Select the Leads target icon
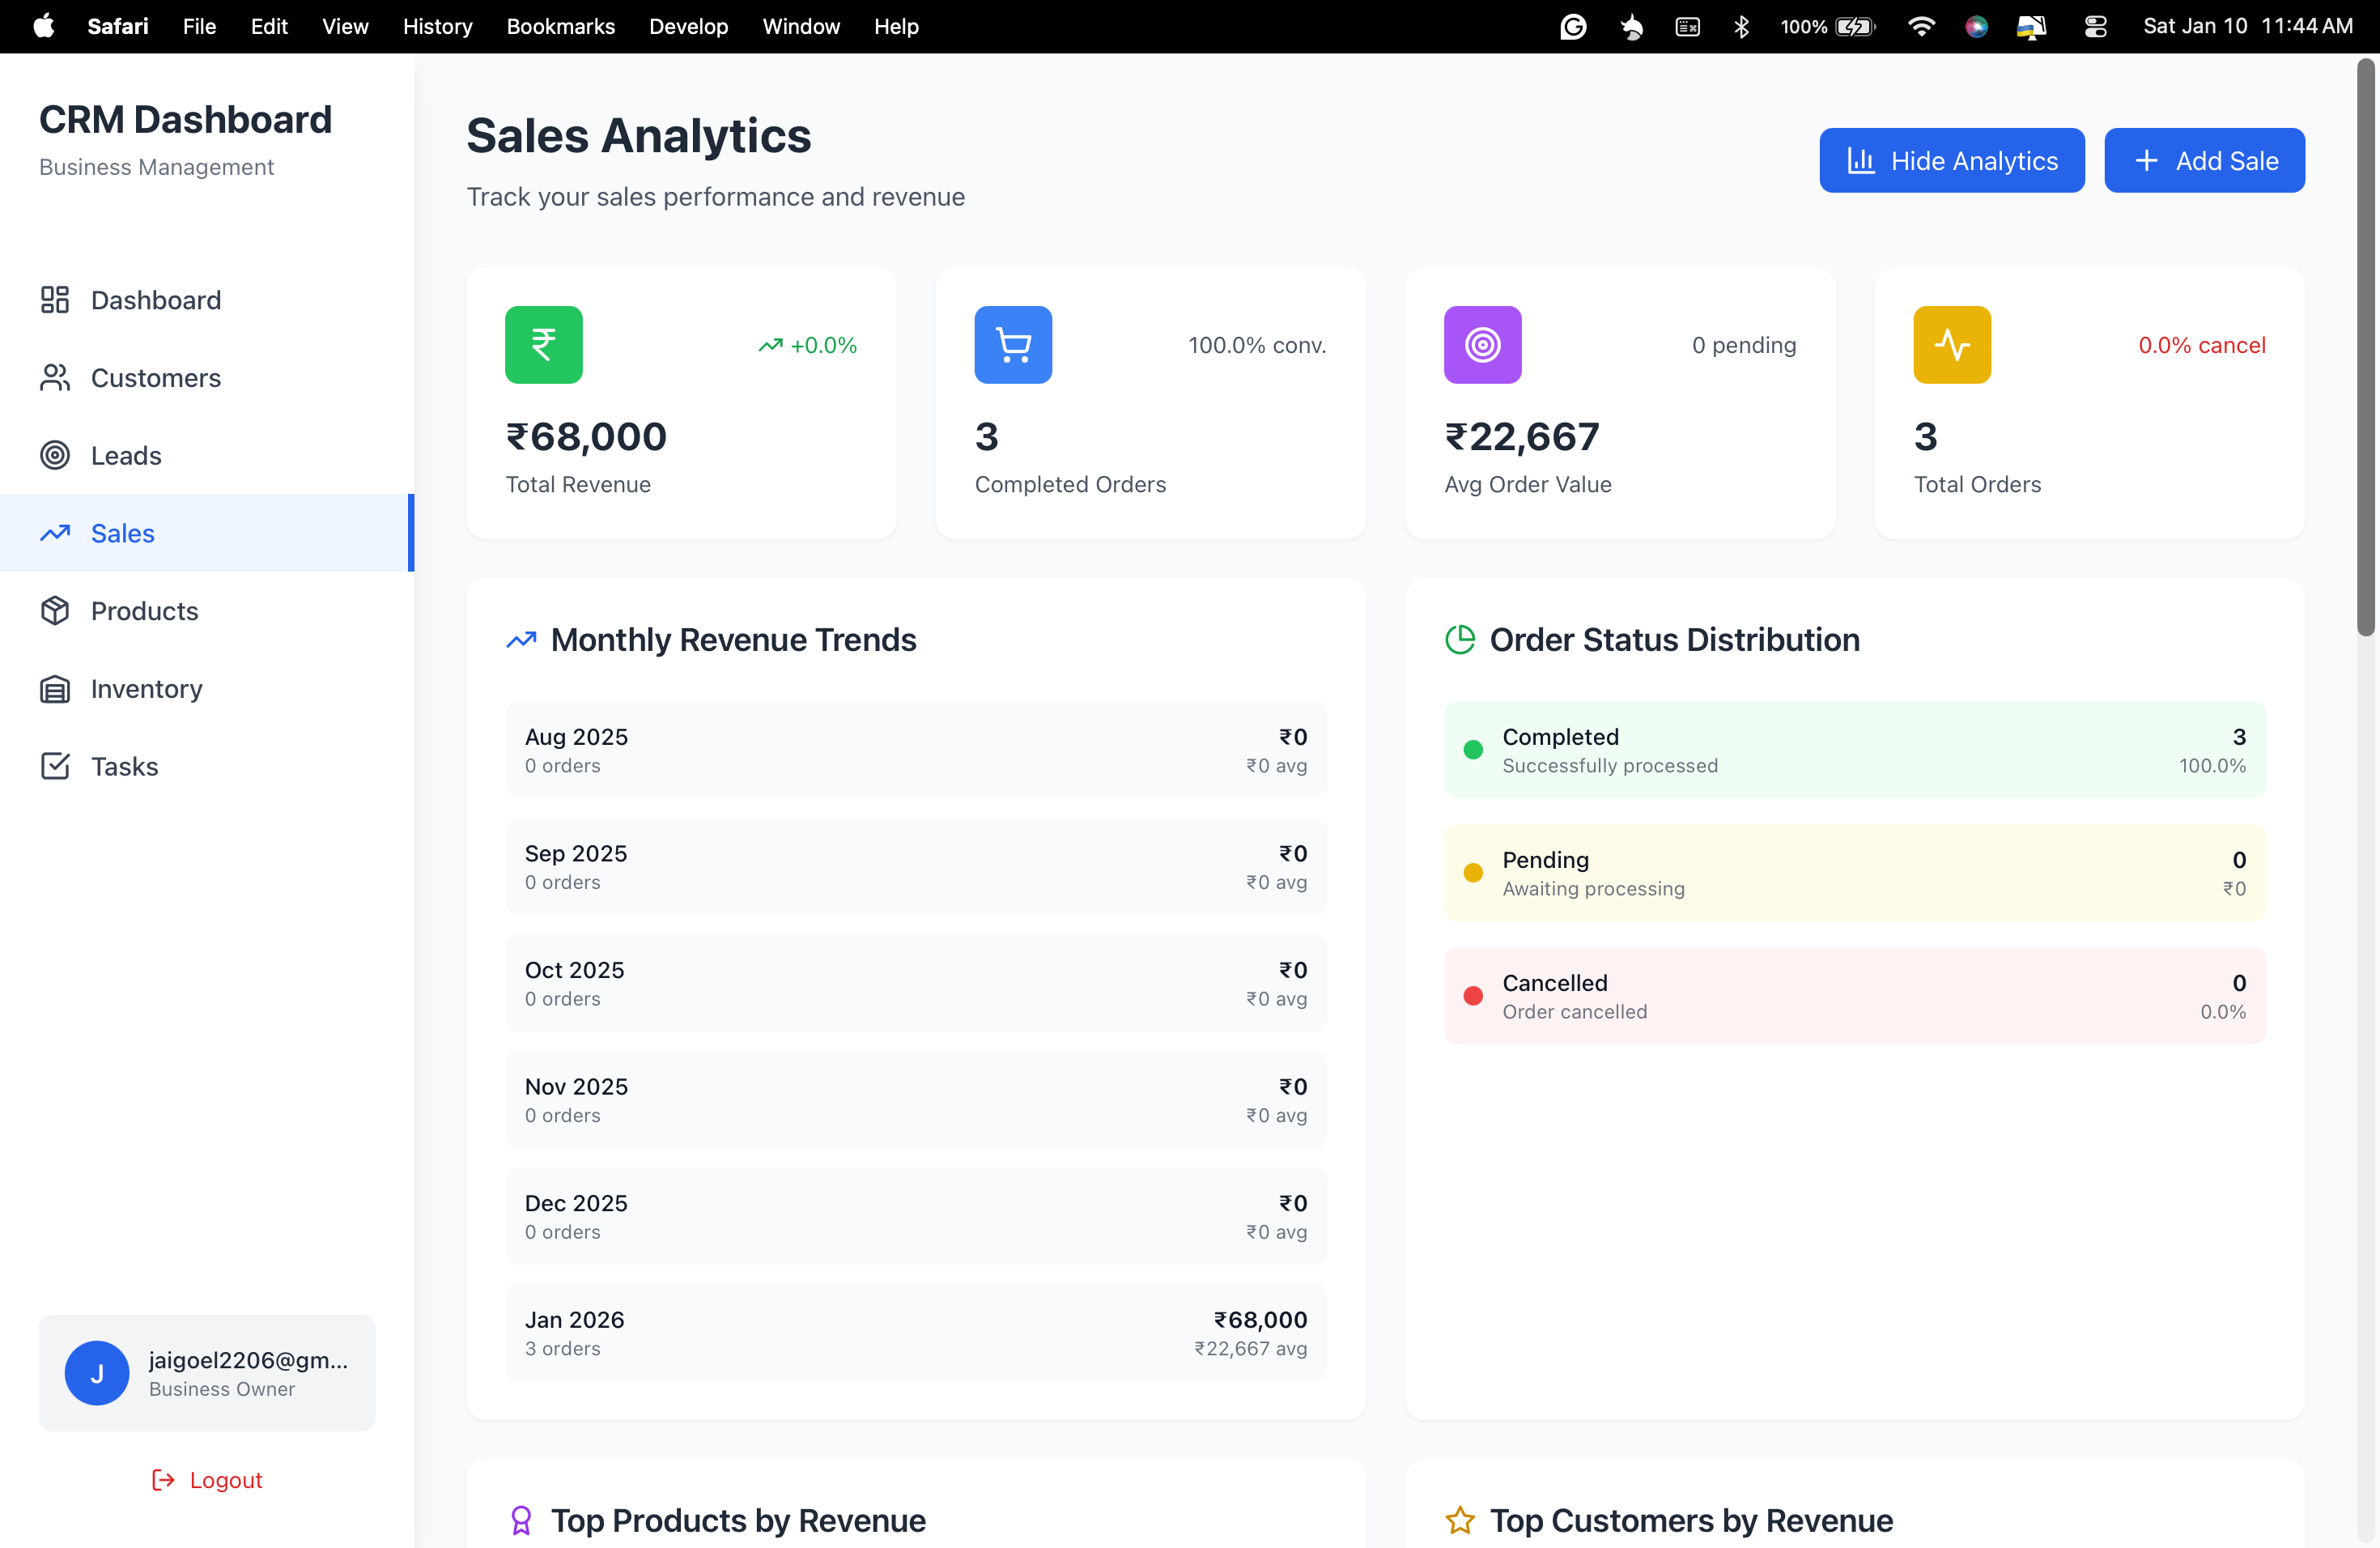This screenshot has height=1548, width=2380. click(55, 455)
